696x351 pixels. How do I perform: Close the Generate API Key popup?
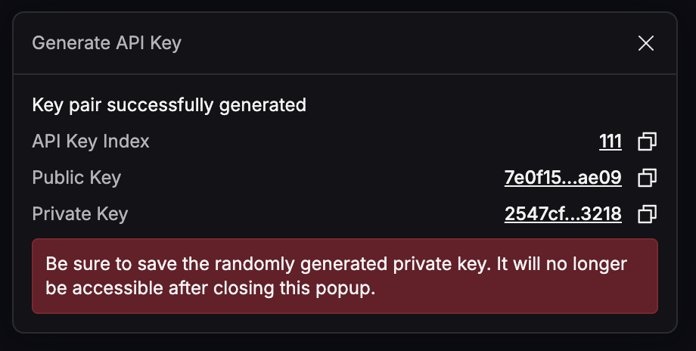coord(645,43)
